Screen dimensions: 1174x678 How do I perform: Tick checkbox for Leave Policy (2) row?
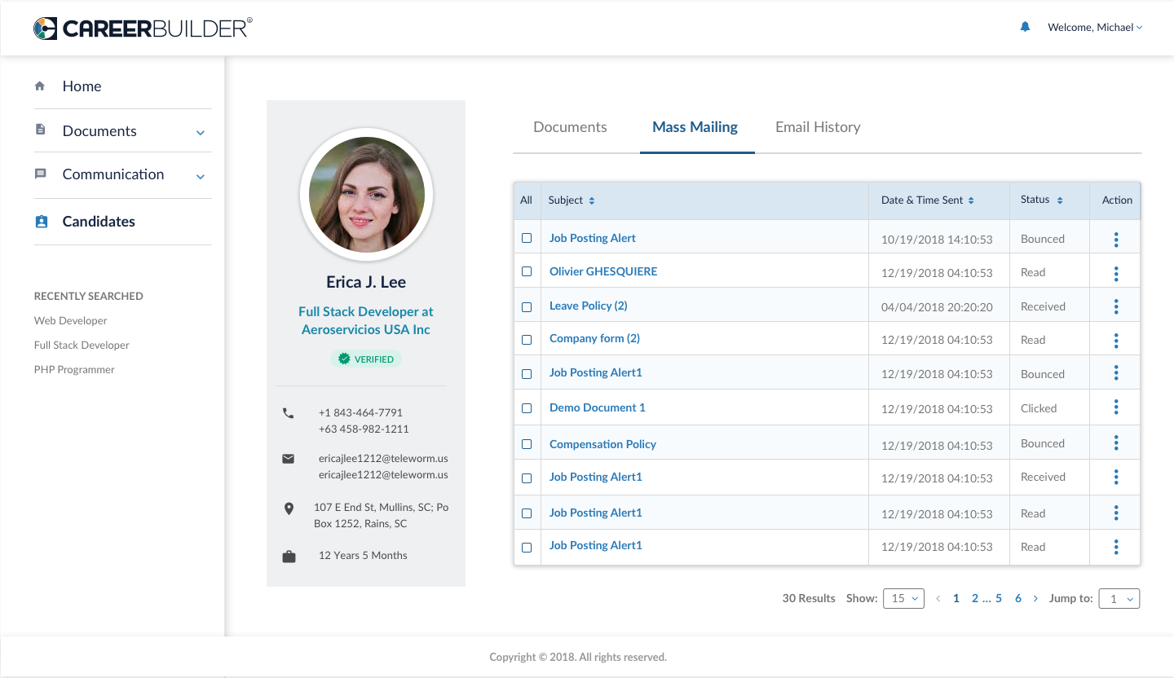point(527,307)
